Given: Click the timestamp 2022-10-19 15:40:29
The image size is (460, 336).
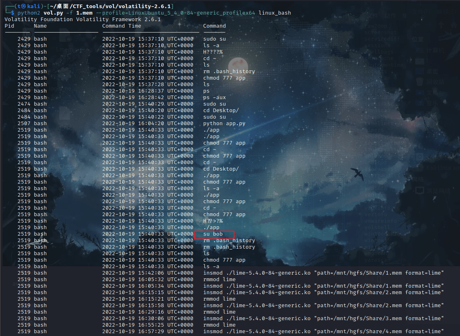Looking at the screenshot, I should click(x=147, y=104).
